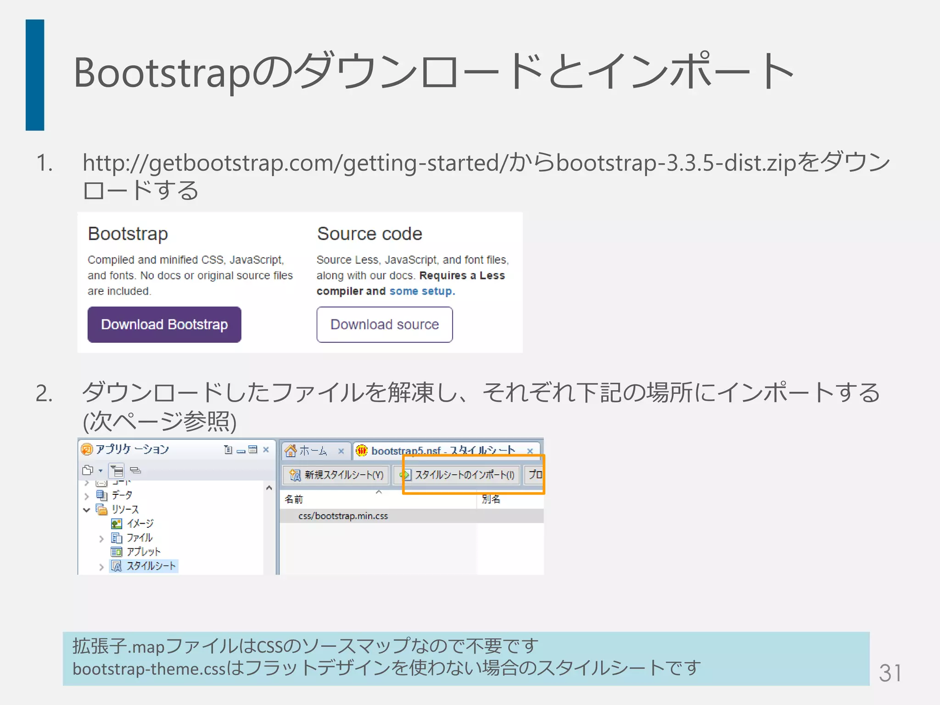Click the bootstrap5.nsf database icon in tab

[x=362, y=451]
